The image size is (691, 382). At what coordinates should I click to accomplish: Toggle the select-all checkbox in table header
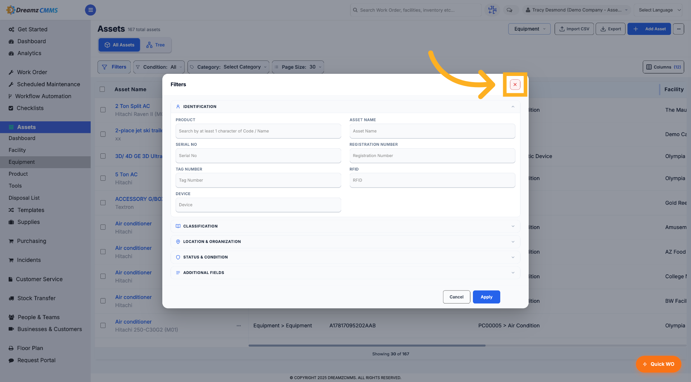(102, 89)
